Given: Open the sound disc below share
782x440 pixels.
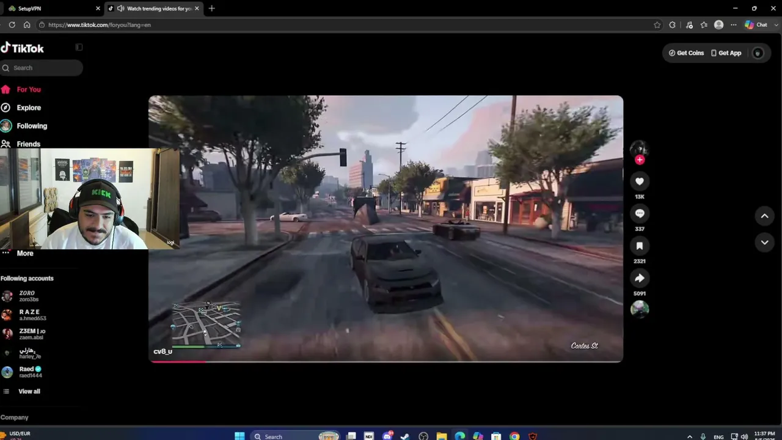Looking at the screenshot, I should 640,309.
